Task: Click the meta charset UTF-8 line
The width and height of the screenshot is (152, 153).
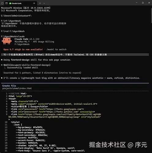Action: click(x=25, y=101)
